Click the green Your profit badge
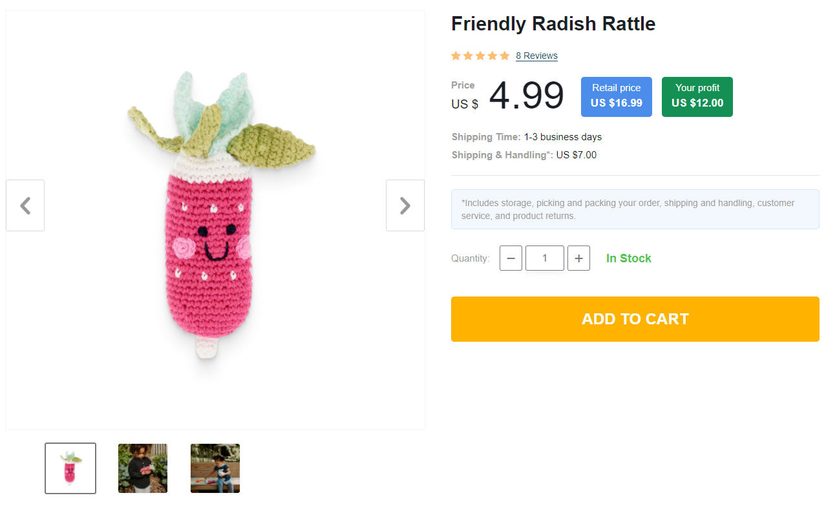The image size is (826, 511). [697, 96]
